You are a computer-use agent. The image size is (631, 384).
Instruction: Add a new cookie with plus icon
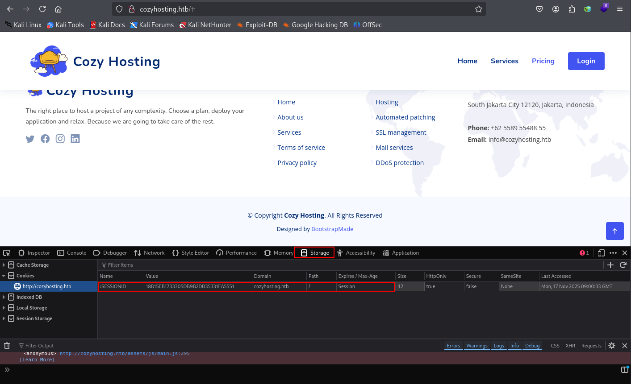[x=610, y=265]
